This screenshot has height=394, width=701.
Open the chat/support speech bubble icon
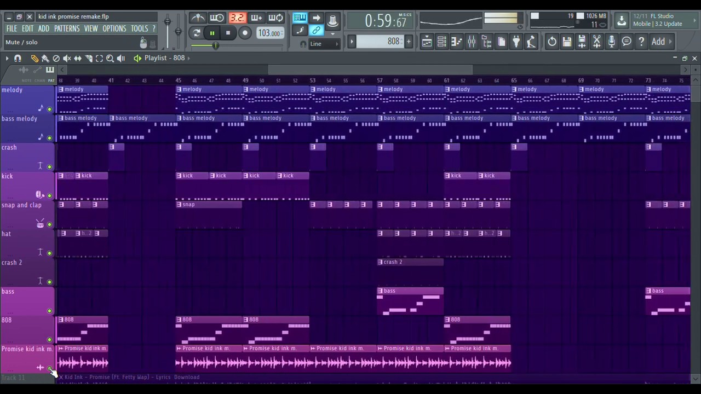click(627, 42)
